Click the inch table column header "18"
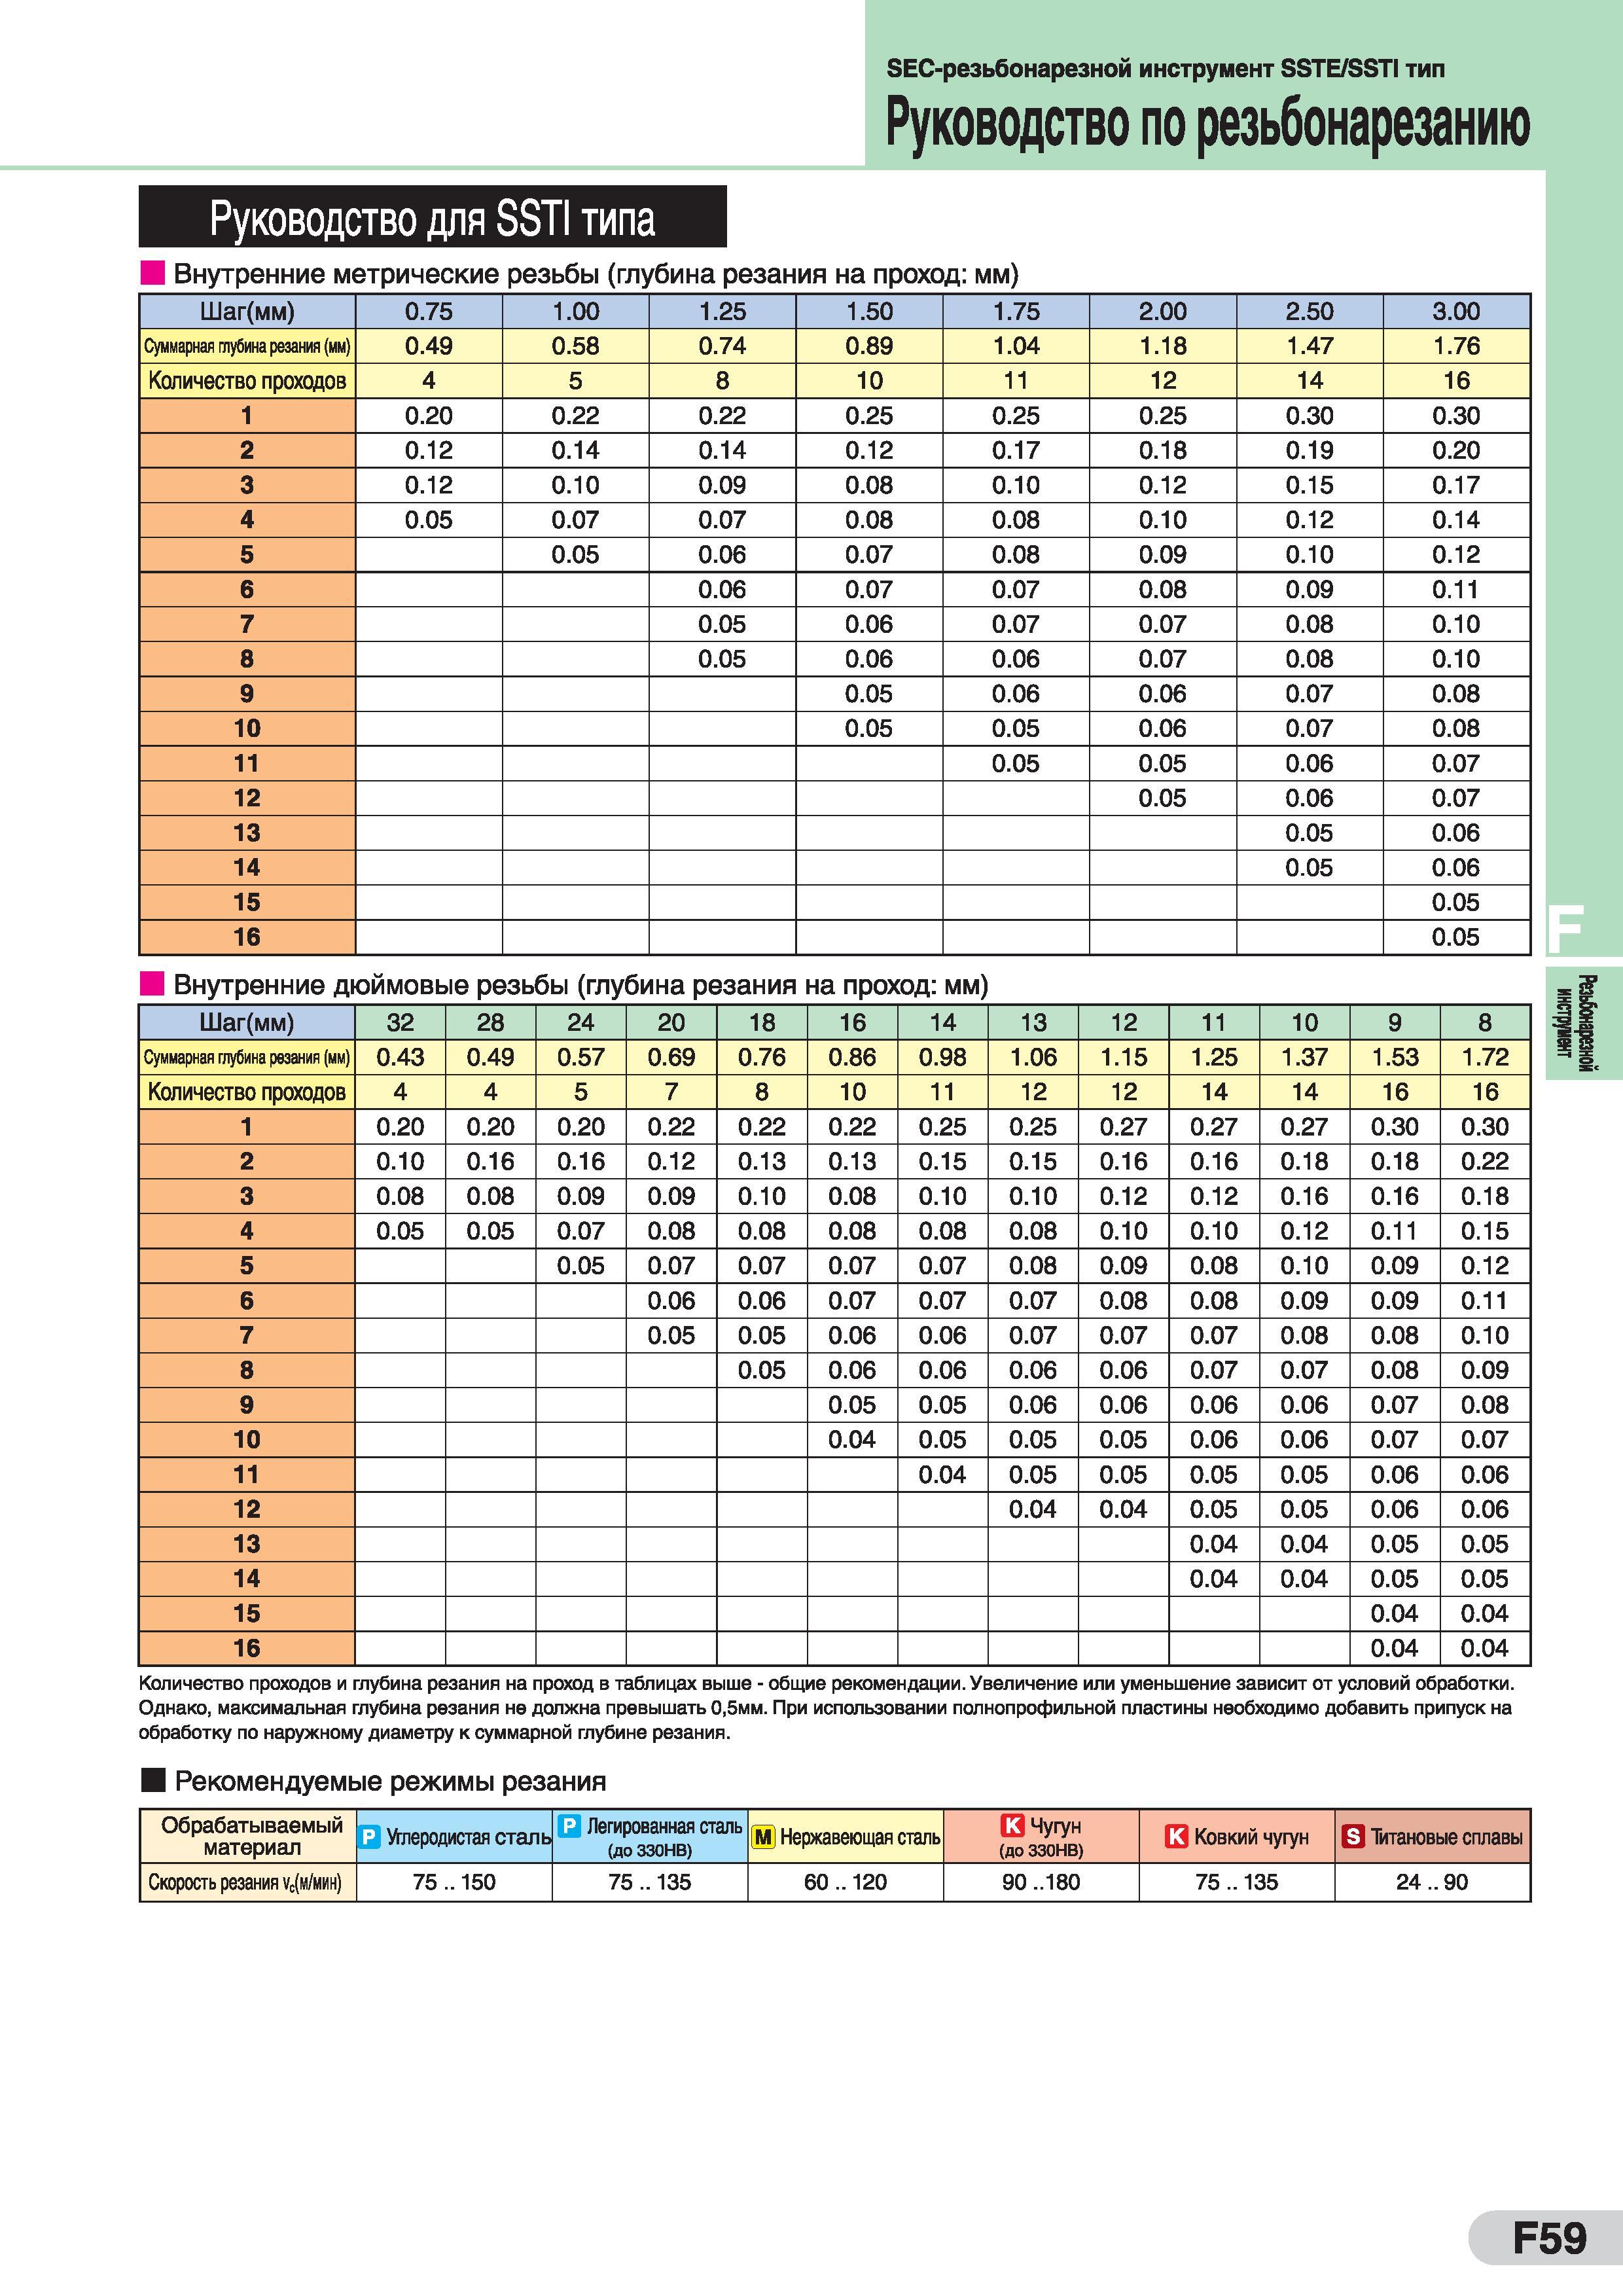The width and height of the screenshot is (1623, 2296). pyautogui.click(x=762, y=1022)
